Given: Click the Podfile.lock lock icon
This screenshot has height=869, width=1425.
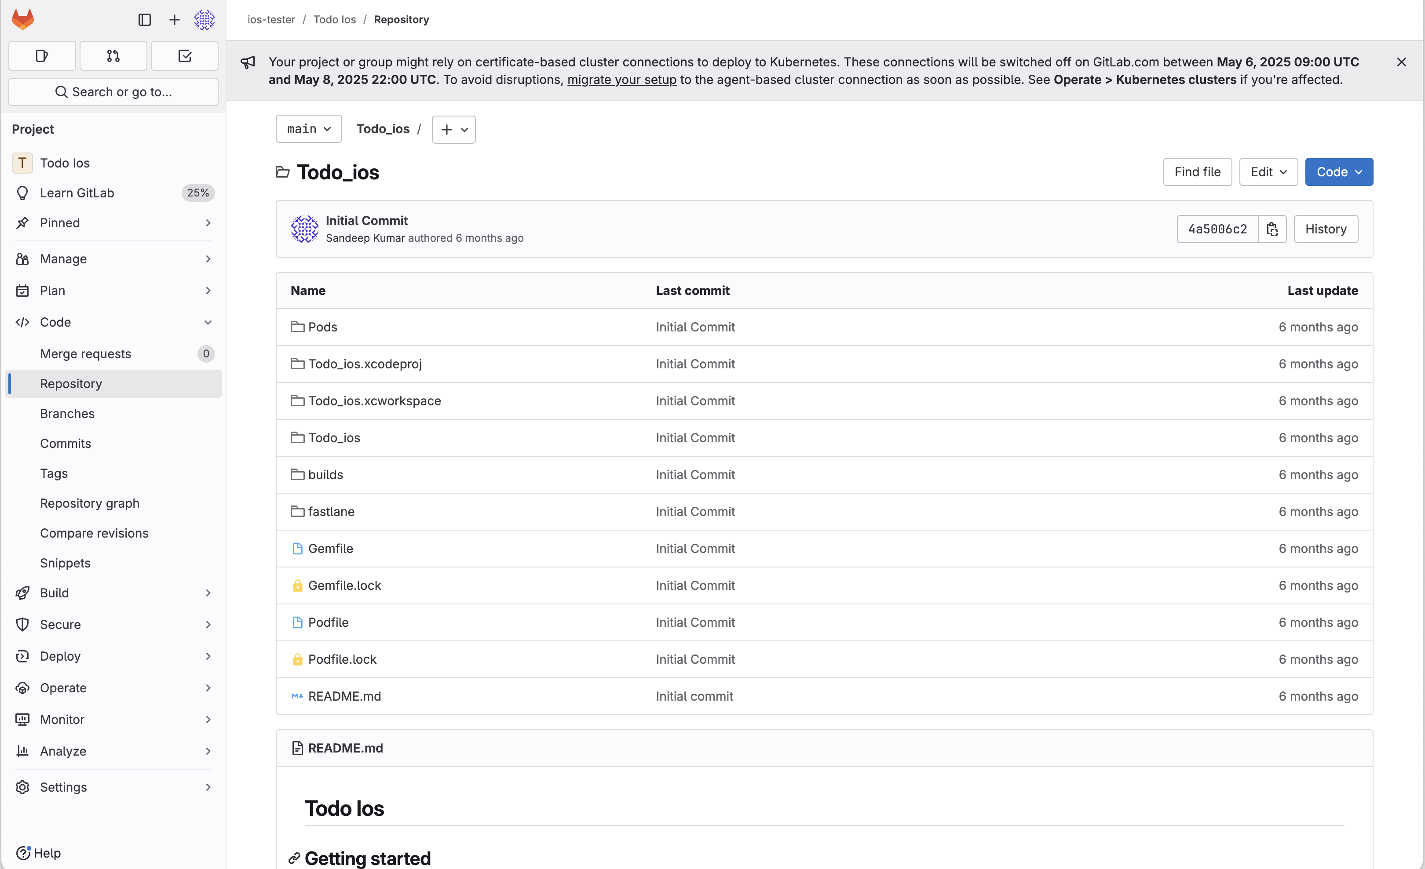Looking at the screenshot, I should 297,659.
